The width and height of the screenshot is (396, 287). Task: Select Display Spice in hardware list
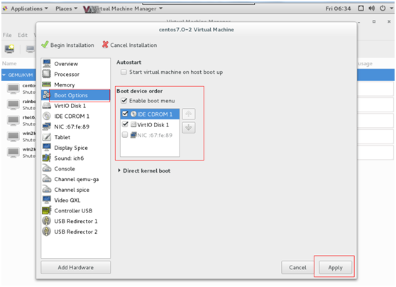coord(76,148)
